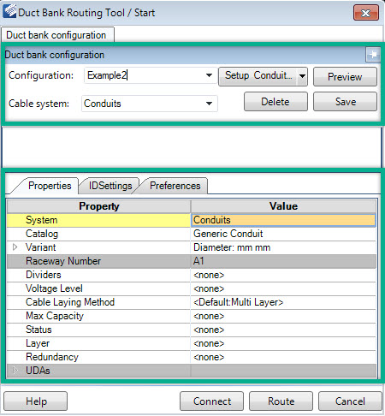The height and width of the screenshot is (416, 385).
Task: Expand the Variant property row
Action: coord(15,247)
